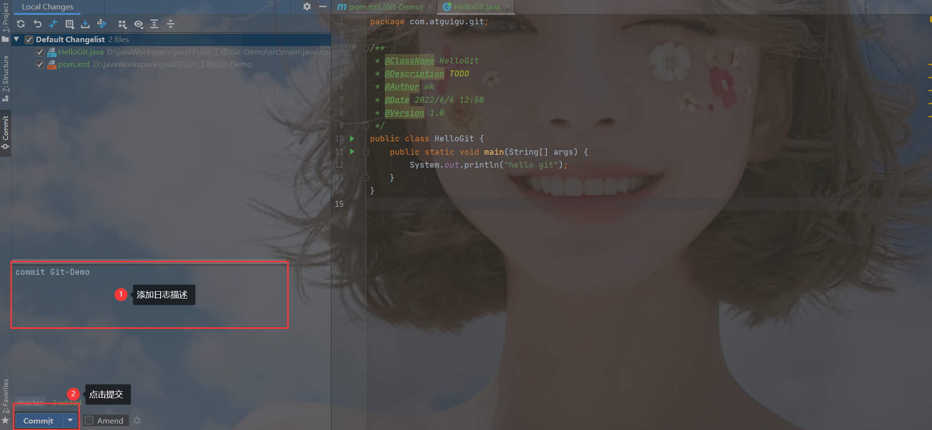Viewport: 932px width, 430px height.
Task: Click the Collapse All toolbar icon
Action: pyautogui.click(x=171, y=24)
